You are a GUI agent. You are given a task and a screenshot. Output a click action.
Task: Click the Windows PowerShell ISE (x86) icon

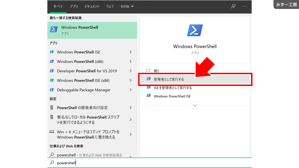coord(52,80)
